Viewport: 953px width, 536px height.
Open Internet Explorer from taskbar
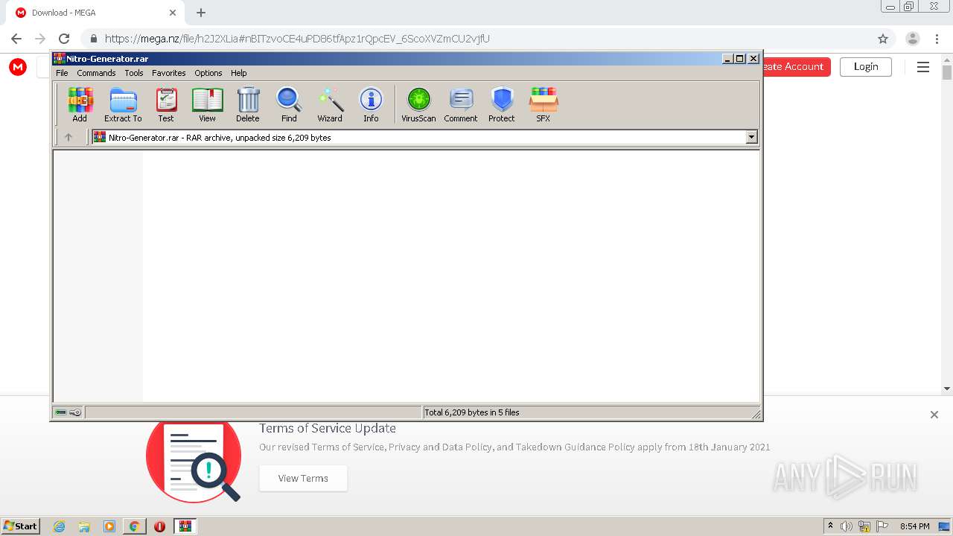[x=59, y=526]
